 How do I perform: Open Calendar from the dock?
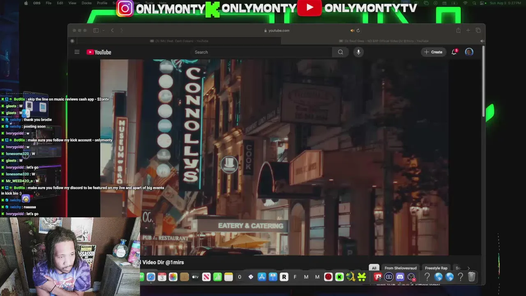click(162, 277)
